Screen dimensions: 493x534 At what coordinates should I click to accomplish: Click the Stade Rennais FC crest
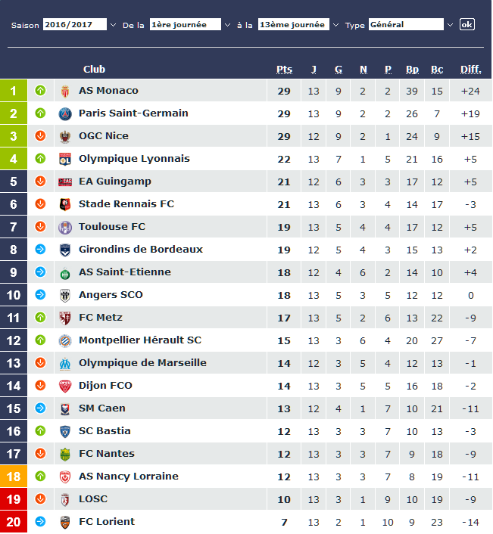tap(65, 204)
